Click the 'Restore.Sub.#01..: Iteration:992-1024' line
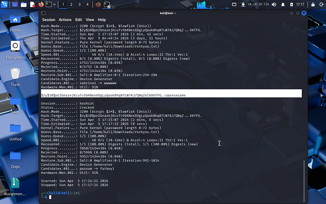This screenshot has height=204, width=326. pyautogui.click(x=100, y=161)
